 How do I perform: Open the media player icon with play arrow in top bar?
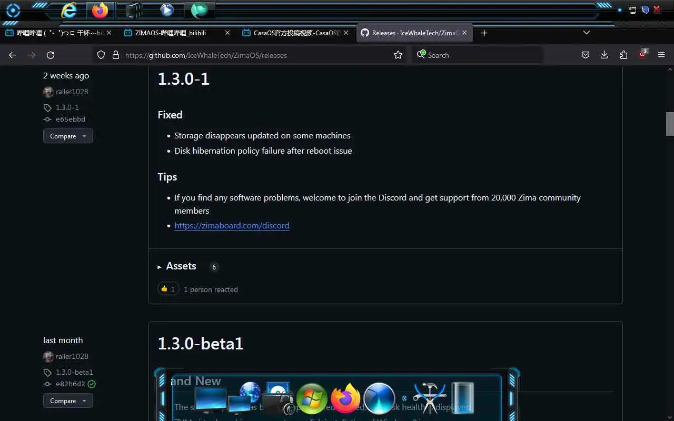[x=166, y=10]
